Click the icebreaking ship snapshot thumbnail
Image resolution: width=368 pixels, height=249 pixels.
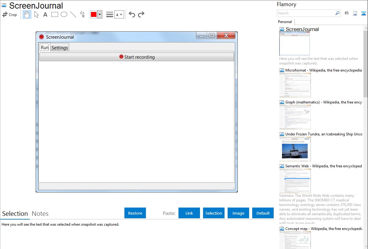point(295,149)
